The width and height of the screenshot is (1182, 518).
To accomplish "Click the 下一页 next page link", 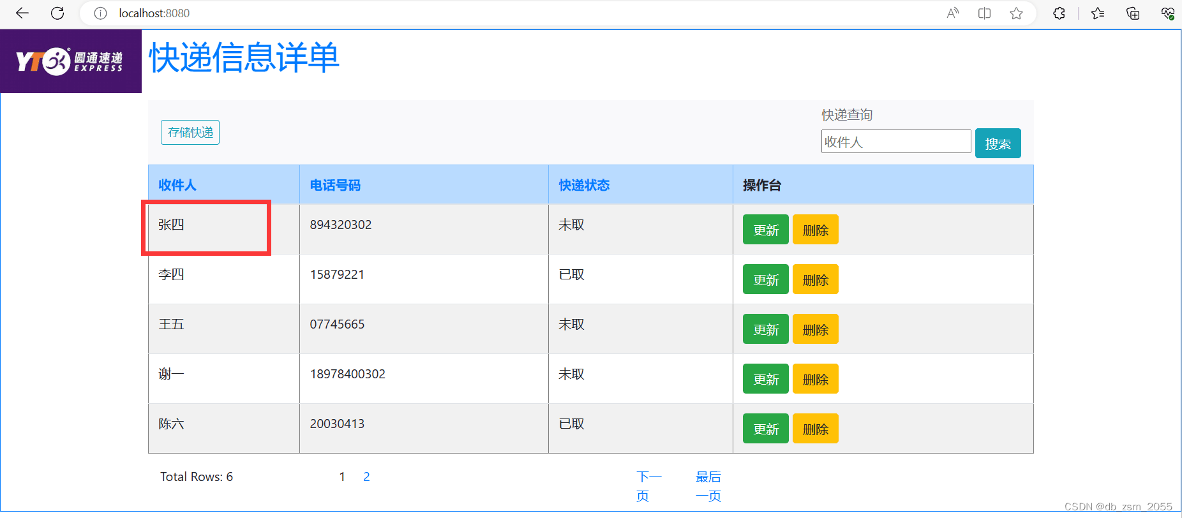I will pos(649,486).
